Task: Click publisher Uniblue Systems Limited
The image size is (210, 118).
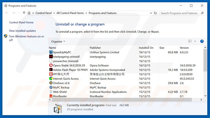Action: click(x=104, y=52)
